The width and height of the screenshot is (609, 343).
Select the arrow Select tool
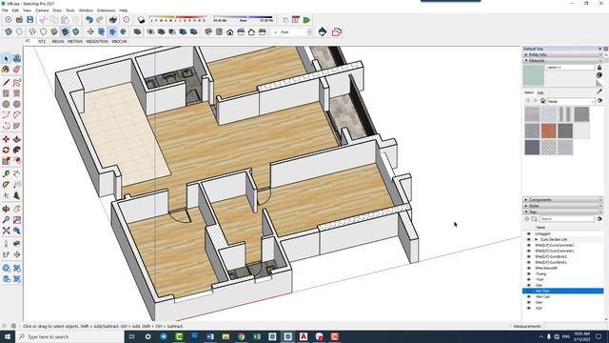(x=6, y=58)
